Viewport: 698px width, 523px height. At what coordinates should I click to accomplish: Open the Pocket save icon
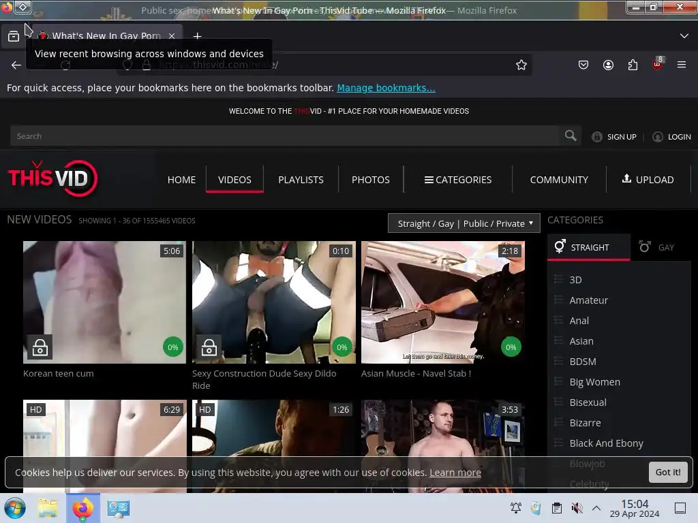583,65
